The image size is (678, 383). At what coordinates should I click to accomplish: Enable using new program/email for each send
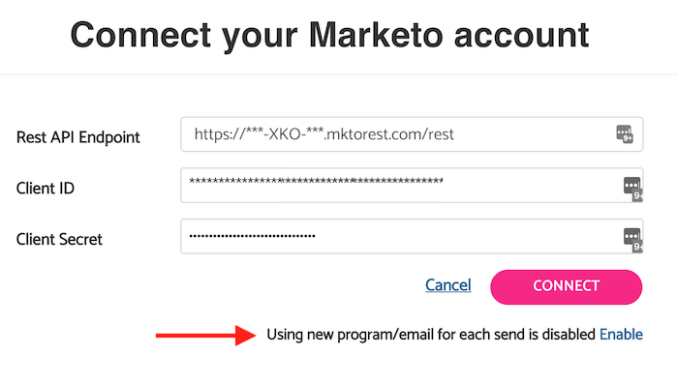(x=621, y=335)
